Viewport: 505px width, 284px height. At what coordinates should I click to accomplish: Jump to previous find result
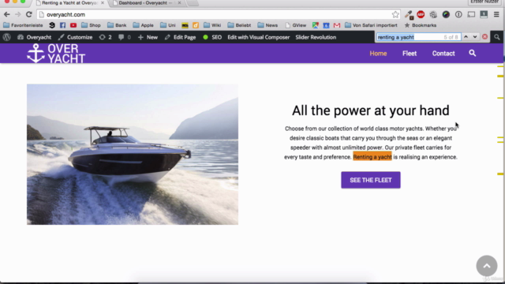pyautogui.click(x=466, y=37)
